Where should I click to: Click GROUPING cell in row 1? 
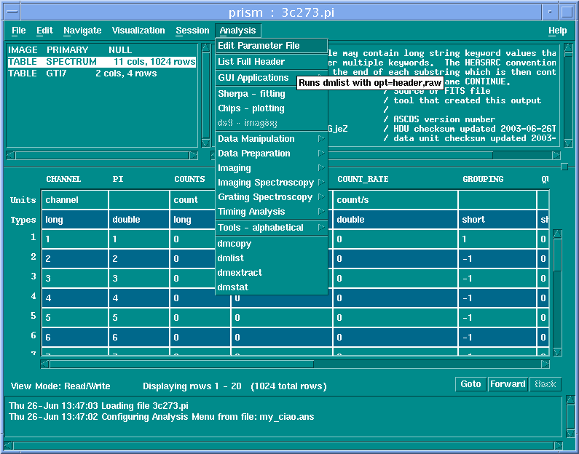click(497, 239)
